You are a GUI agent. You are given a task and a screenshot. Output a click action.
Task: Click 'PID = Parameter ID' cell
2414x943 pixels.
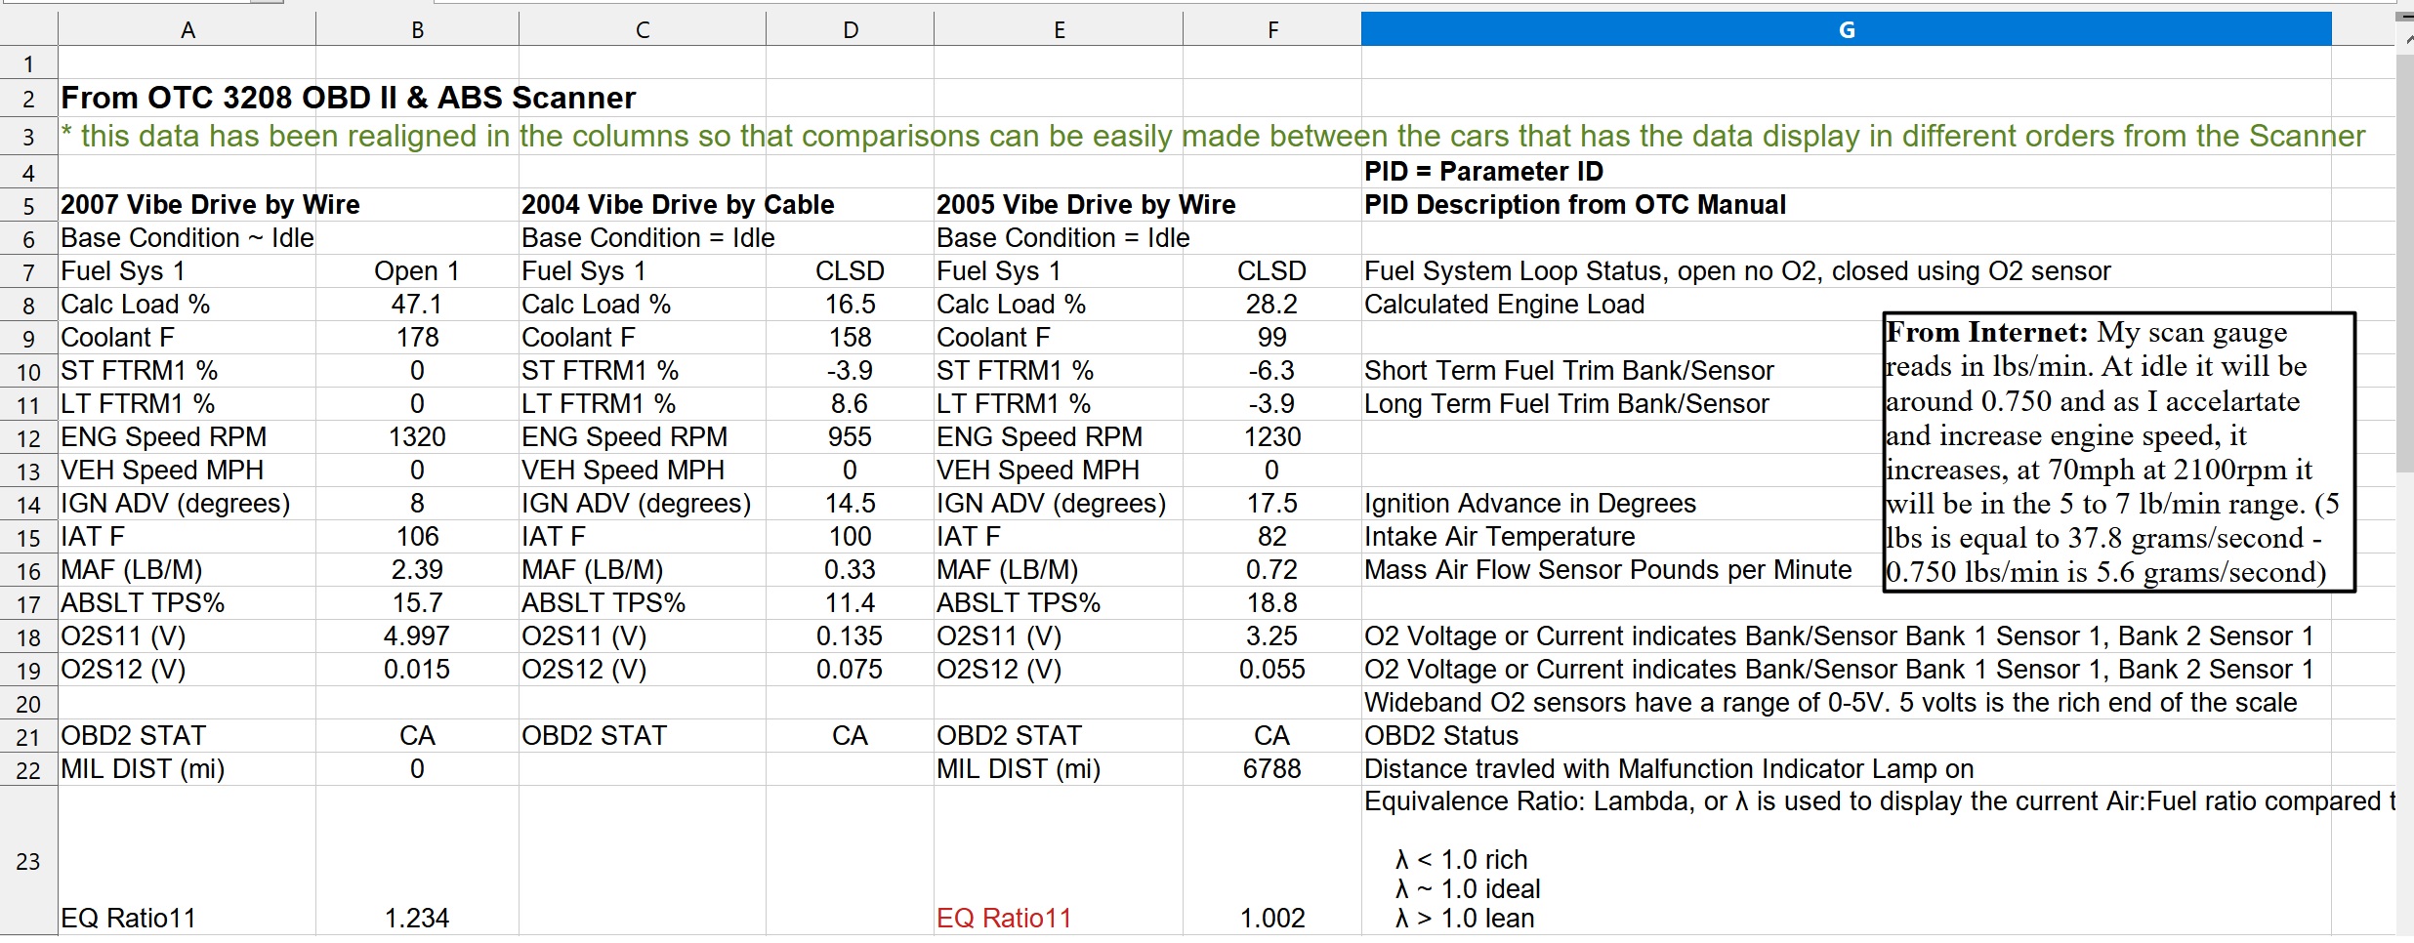click(1483, 172)
